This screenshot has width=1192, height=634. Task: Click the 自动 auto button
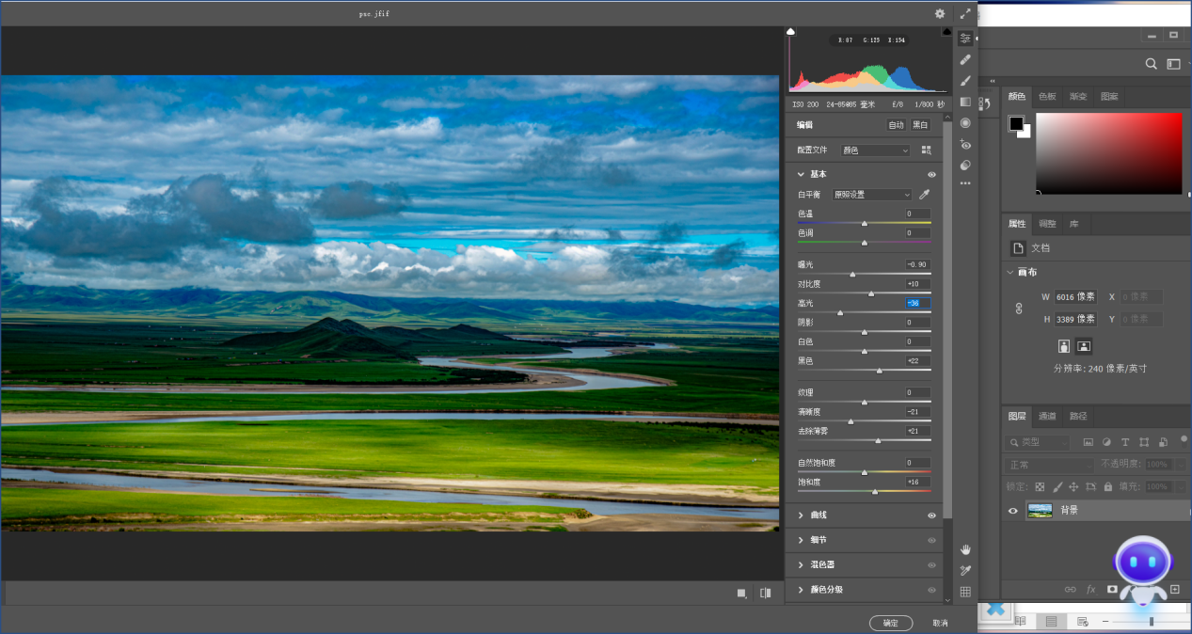coord(896,125)
